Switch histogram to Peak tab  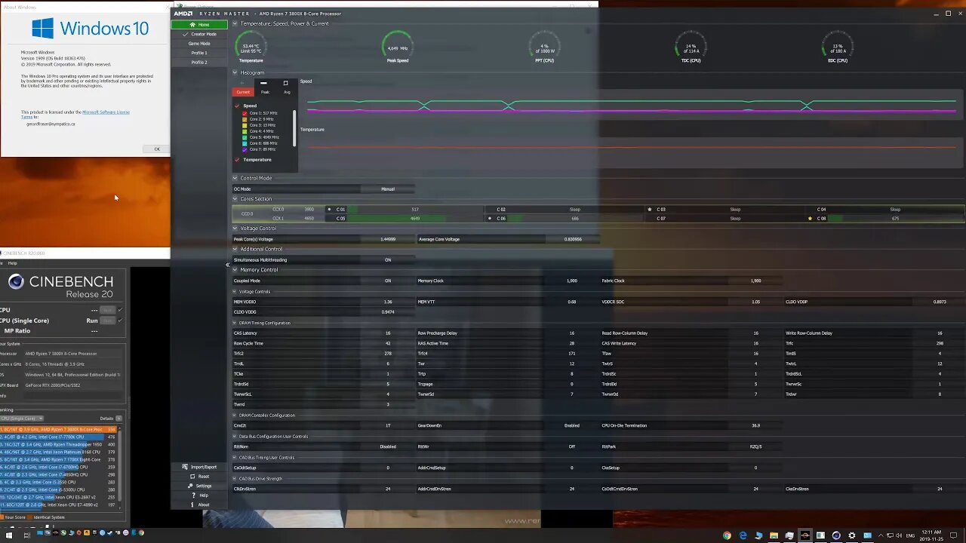tap(265, 92)
